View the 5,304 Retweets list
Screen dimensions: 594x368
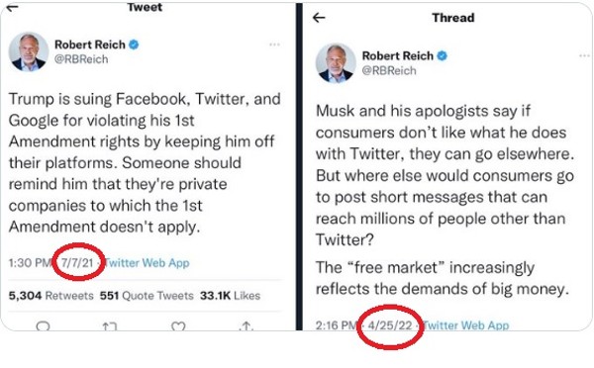tap(51, 296)
